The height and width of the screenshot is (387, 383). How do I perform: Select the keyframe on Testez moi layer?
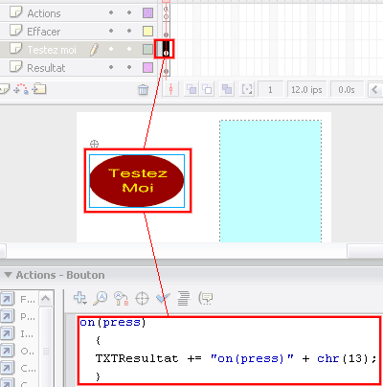click(x=166, y=49)
